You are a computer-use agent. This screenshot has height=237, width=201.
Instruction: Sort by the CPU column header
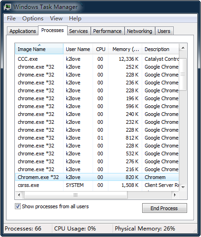(x=100, y=49)
